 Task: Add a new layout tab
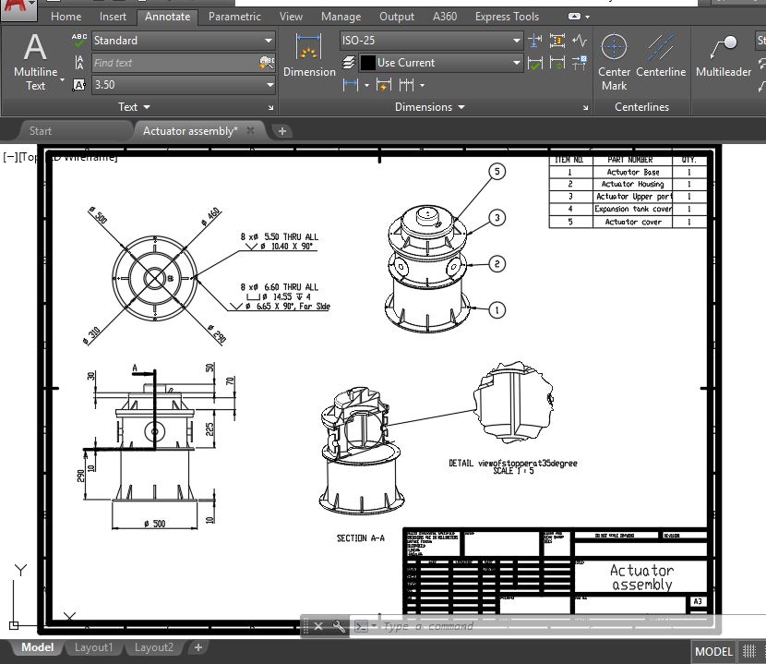click(197, 647)
